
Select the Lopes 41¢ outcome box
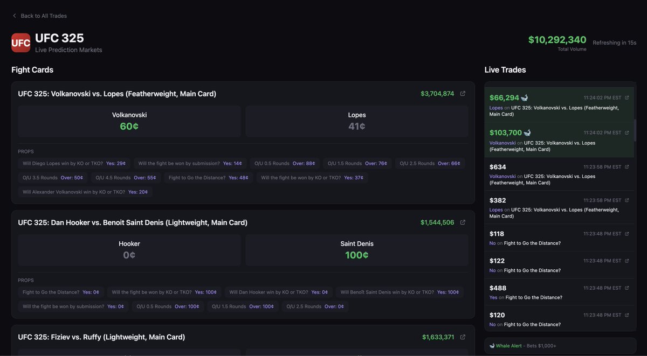pyautogui.click(x=357, y=121)
